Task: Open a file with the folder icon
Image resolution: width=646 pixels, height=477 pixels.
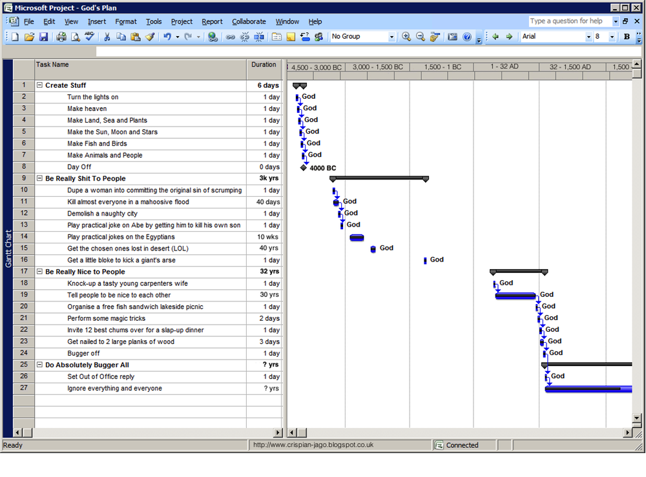Action: pyautogui.click(x=29, y=37)
